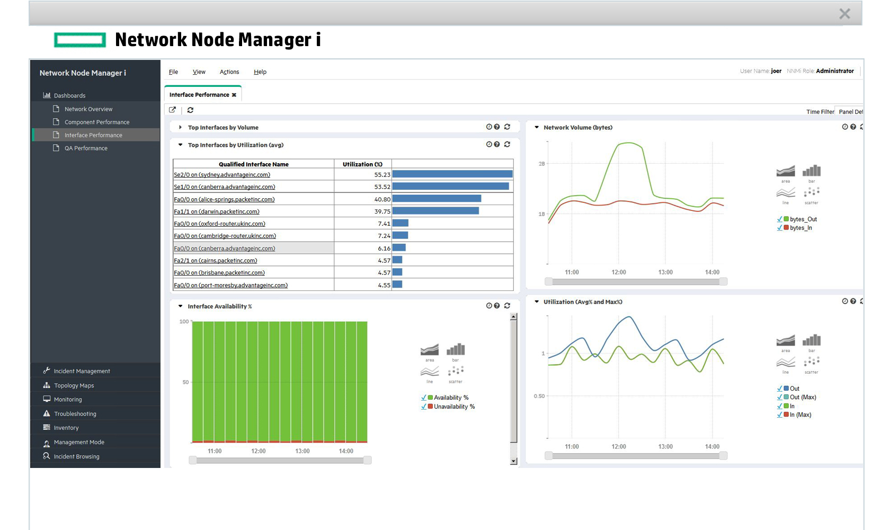Refresh the Top Interfaces by Utilization panel
The height and width of the screenshot is (530, 890).
pyautogui.click(x=507, y=144)
